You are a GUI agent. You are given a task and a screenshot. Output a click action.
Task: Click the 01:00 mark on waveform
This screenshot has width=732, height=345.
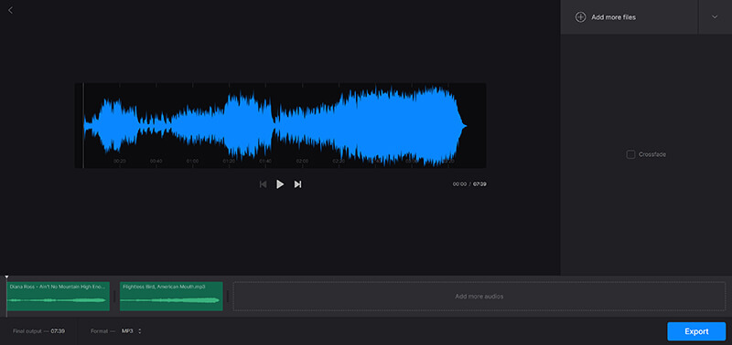[192, 162]
